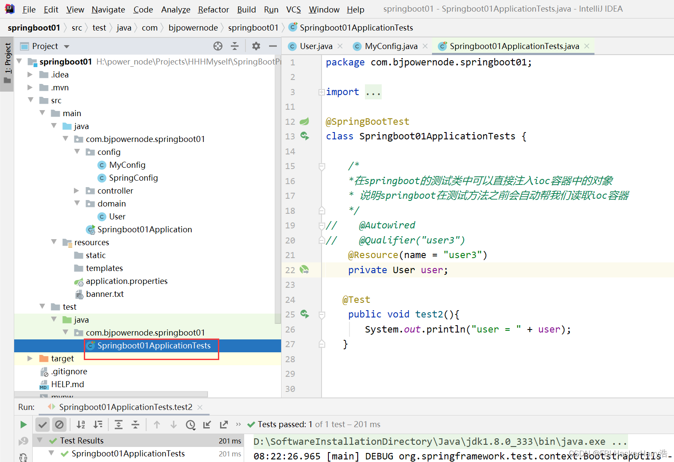Open the Refactor menu
674x462 pixels.
pos(213,9)
